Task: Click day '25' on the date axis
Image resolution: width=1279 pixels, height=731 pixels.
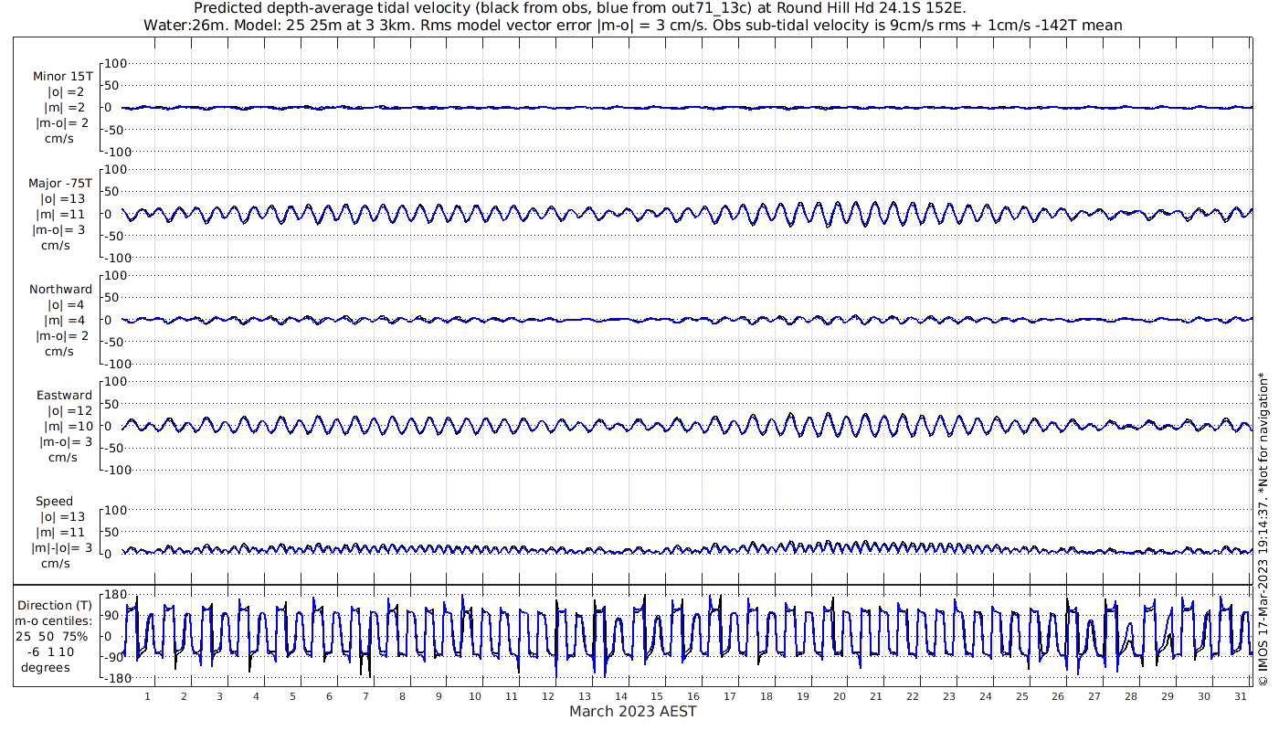Action: [1021, 696]
